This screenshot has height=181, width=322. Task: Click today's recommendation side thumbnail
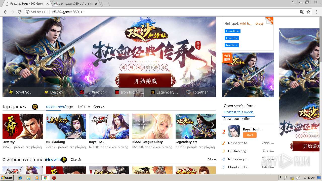point(248,75)
